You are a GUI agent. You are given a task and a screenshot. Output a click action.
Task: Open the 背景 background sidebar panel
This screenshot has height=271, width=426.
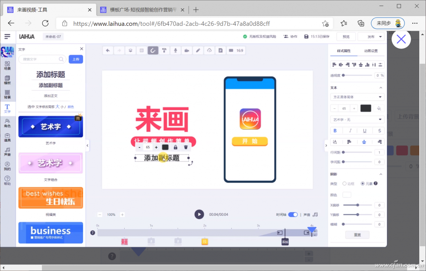pos(7,94)
